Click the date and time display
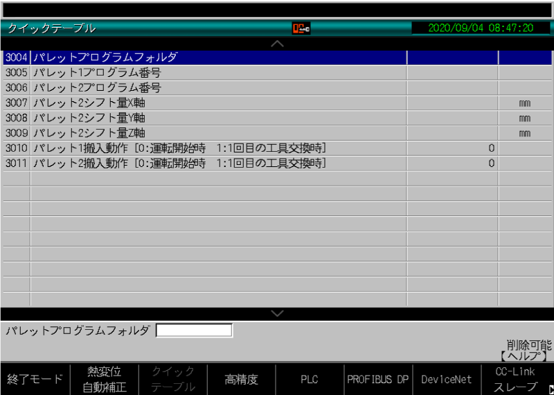This screenshot has width=554, height=395. [481, 28]
